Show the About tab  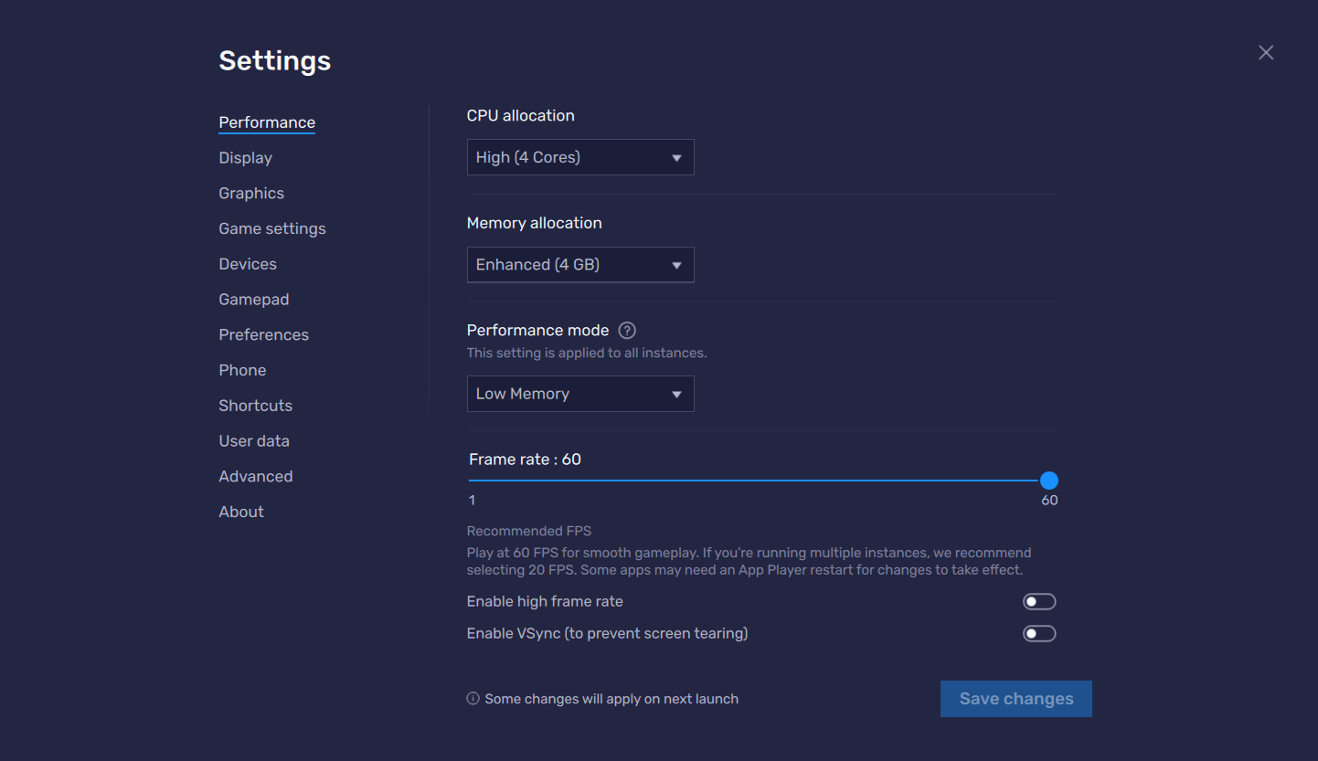241,513
